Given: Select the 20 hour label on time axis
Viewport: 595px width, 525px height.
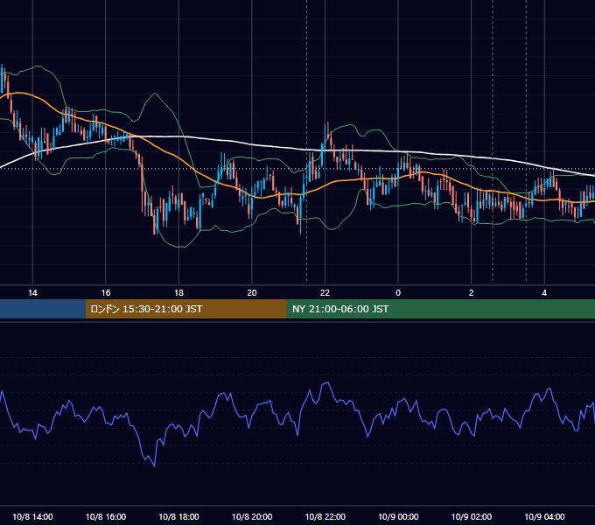Looking at the screenshot, I should click(x=252, y=293).
